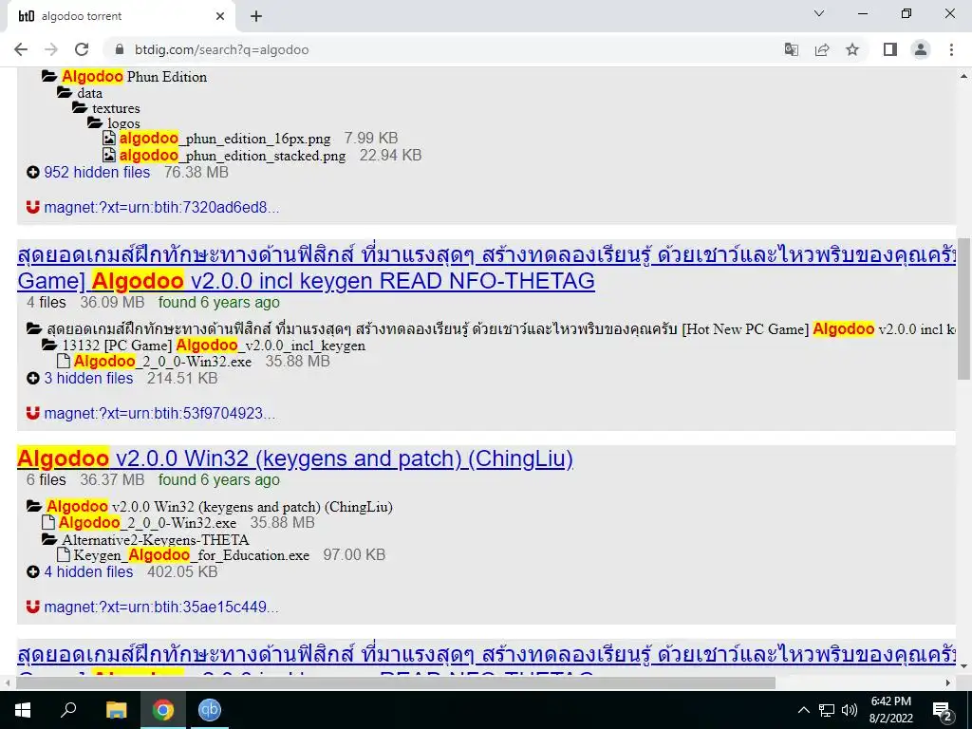Bookmark this page with the star
This screenshot has width=972, height=729.
point(852,49)
